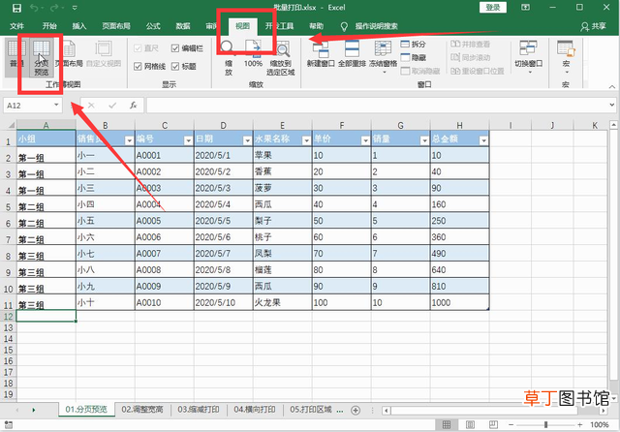Select Normal view icon in status bar
Screen dimensions: 620x432
(x=447, y=424)
